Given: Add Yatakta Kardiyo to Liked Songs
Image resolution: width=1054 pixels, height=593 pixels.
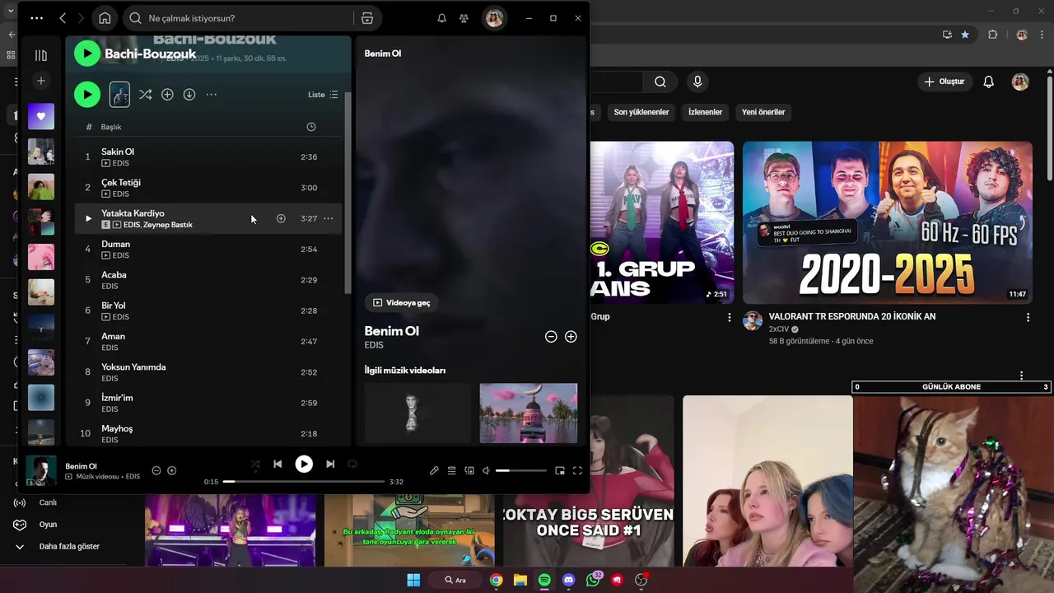Looking at the screenshot, I should [x=281, y=218].
